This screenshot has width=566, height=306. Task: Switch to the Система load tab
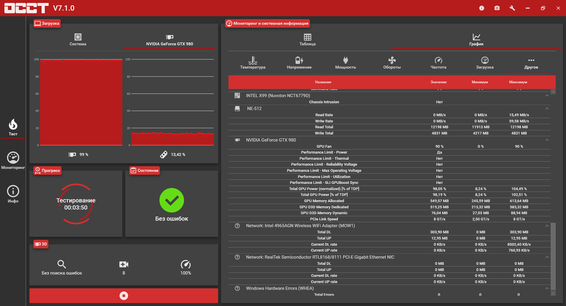[x=78, y=40]
